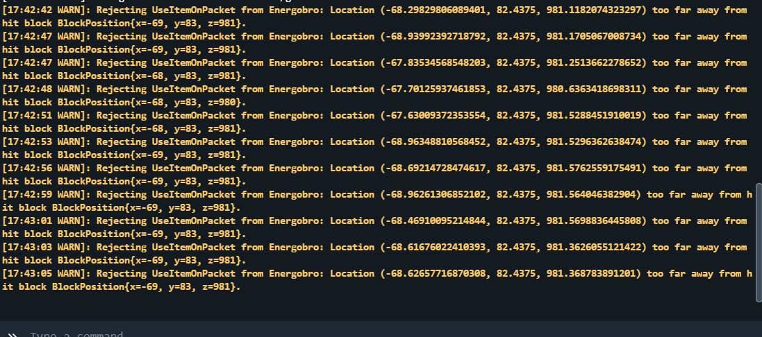Click location value -67.83534568548203
The height and width of the screenshot is (337, 762).
(436, 62)
